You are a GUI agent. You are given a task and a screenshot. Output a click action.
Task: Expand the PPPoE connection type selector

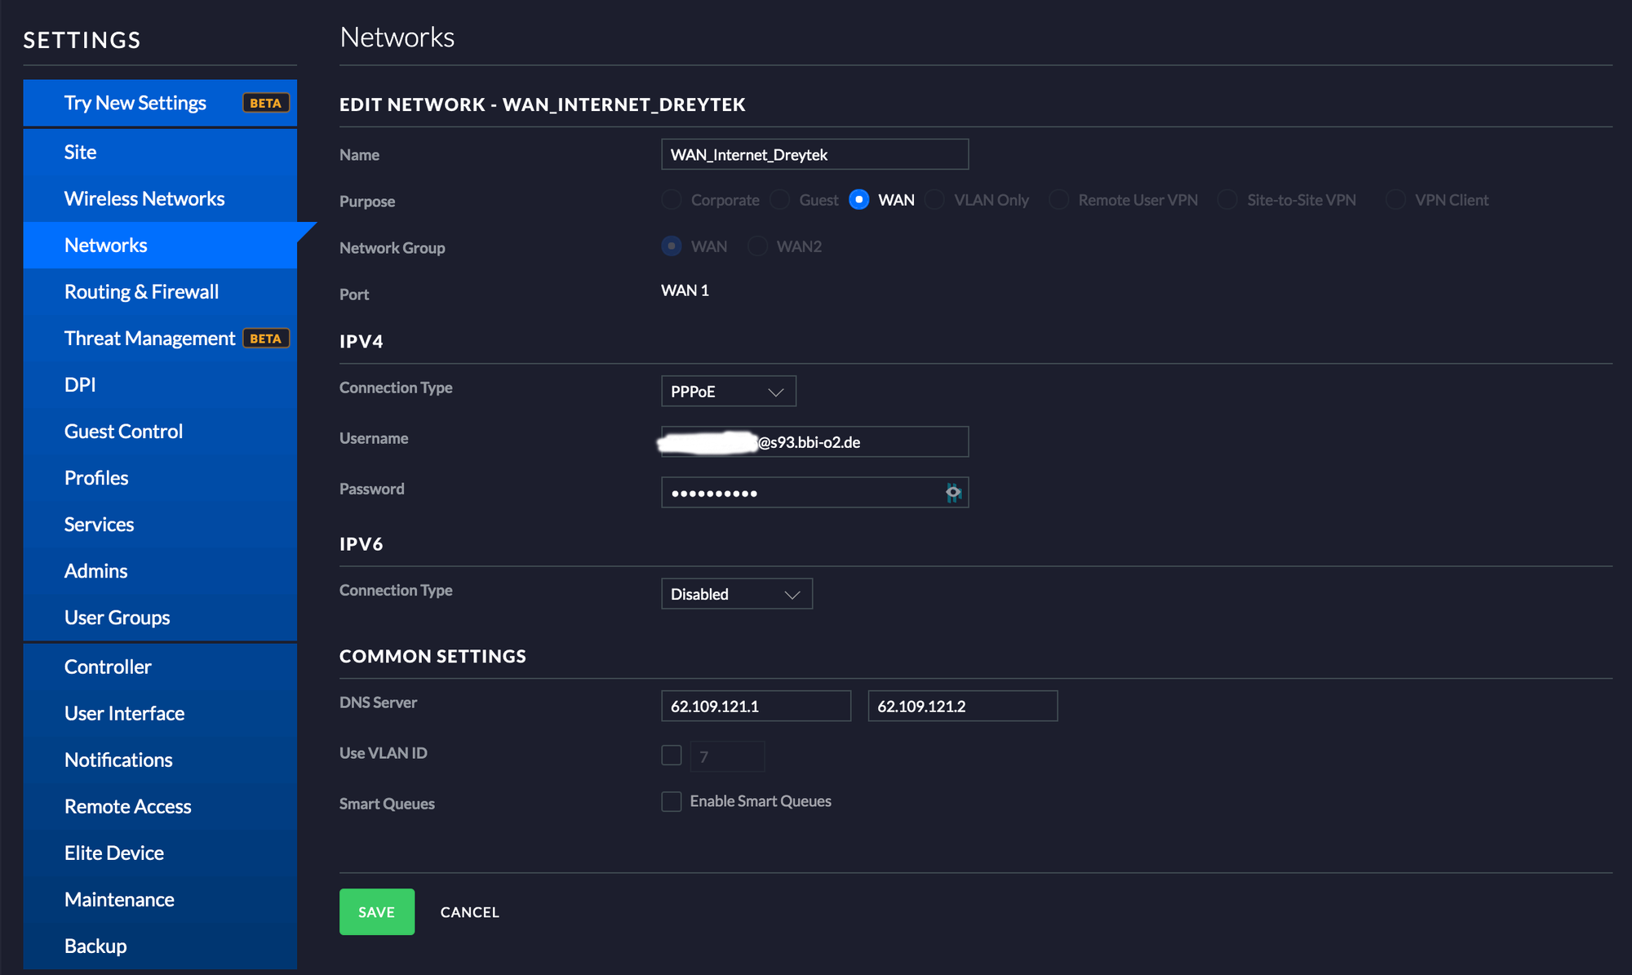(727, 391)
